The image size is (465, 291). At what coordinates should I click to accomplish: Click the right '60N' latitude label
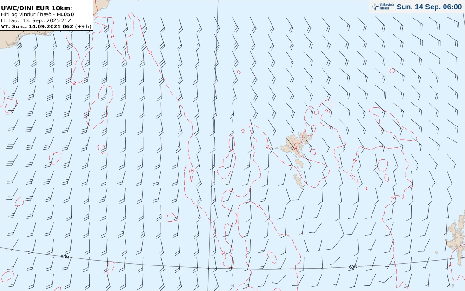coord(353,267)
